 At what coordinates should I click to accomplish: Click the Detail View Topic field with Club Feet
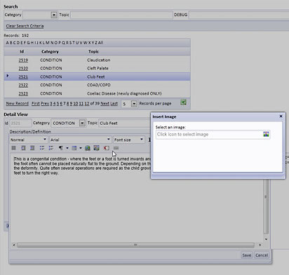click(125, 123)
